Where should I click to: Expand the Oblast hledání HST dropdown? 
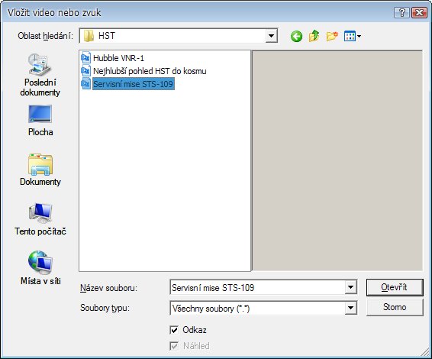point(271,36)
